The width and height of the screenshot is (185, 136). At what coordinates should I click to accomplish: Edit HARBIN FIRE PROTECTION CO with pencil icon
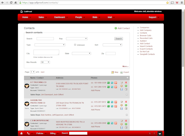pos(122,102)
